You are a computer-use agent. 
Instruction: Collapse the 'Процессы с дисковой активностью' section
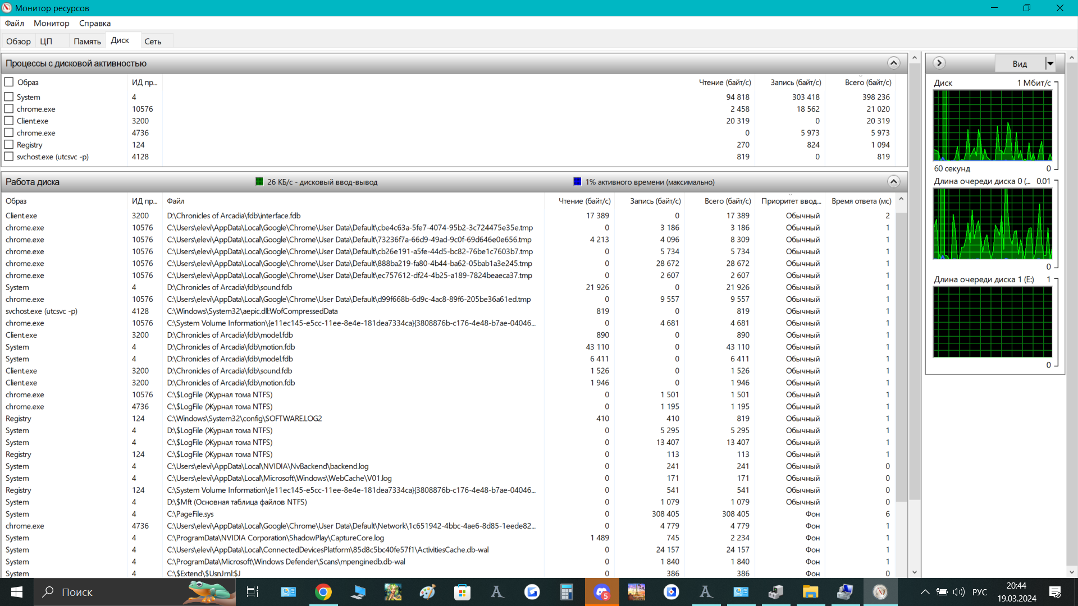pos(893,63)
